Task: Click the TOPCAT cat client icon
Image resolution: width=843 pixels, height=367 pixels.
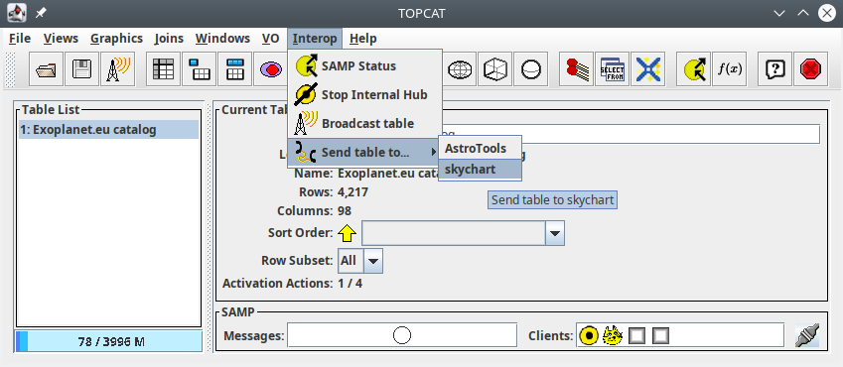Action: (613, 336)
